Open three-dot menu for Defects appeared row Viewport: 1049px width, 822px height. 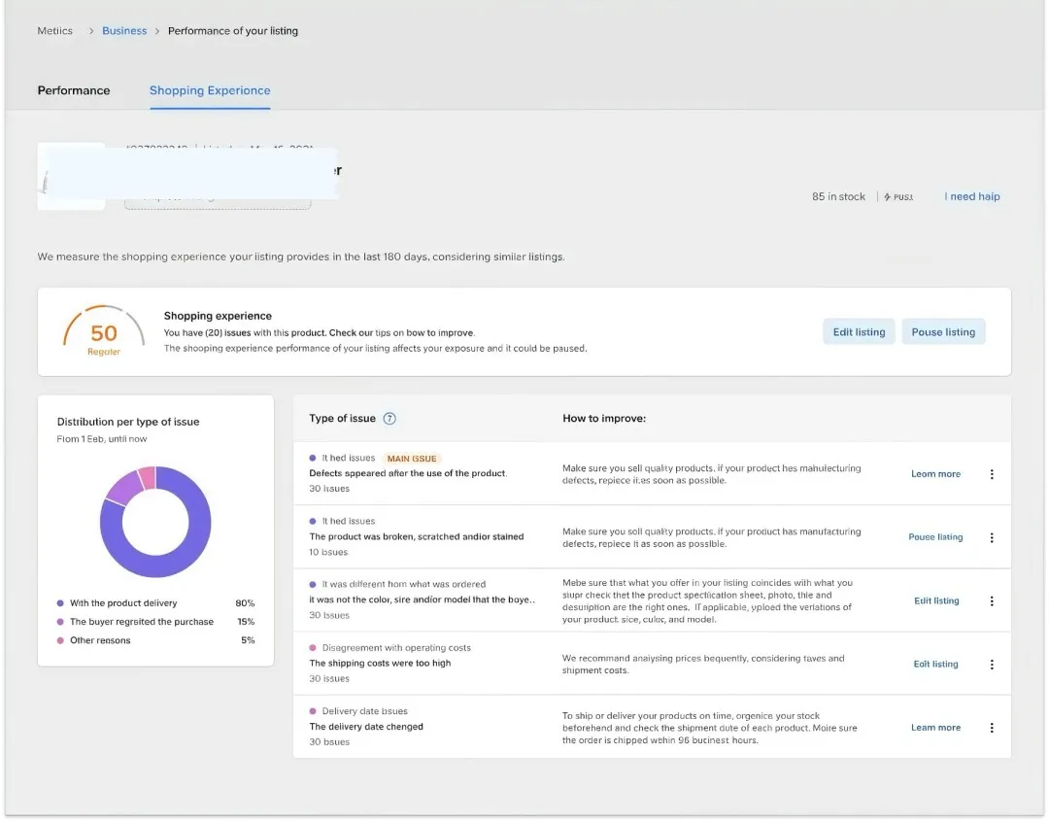coord(992,474)
